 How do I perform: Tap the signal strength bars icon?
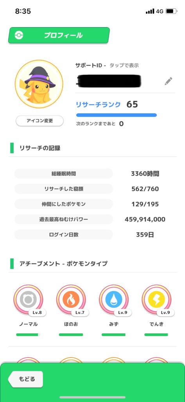[x=150, y=11]
